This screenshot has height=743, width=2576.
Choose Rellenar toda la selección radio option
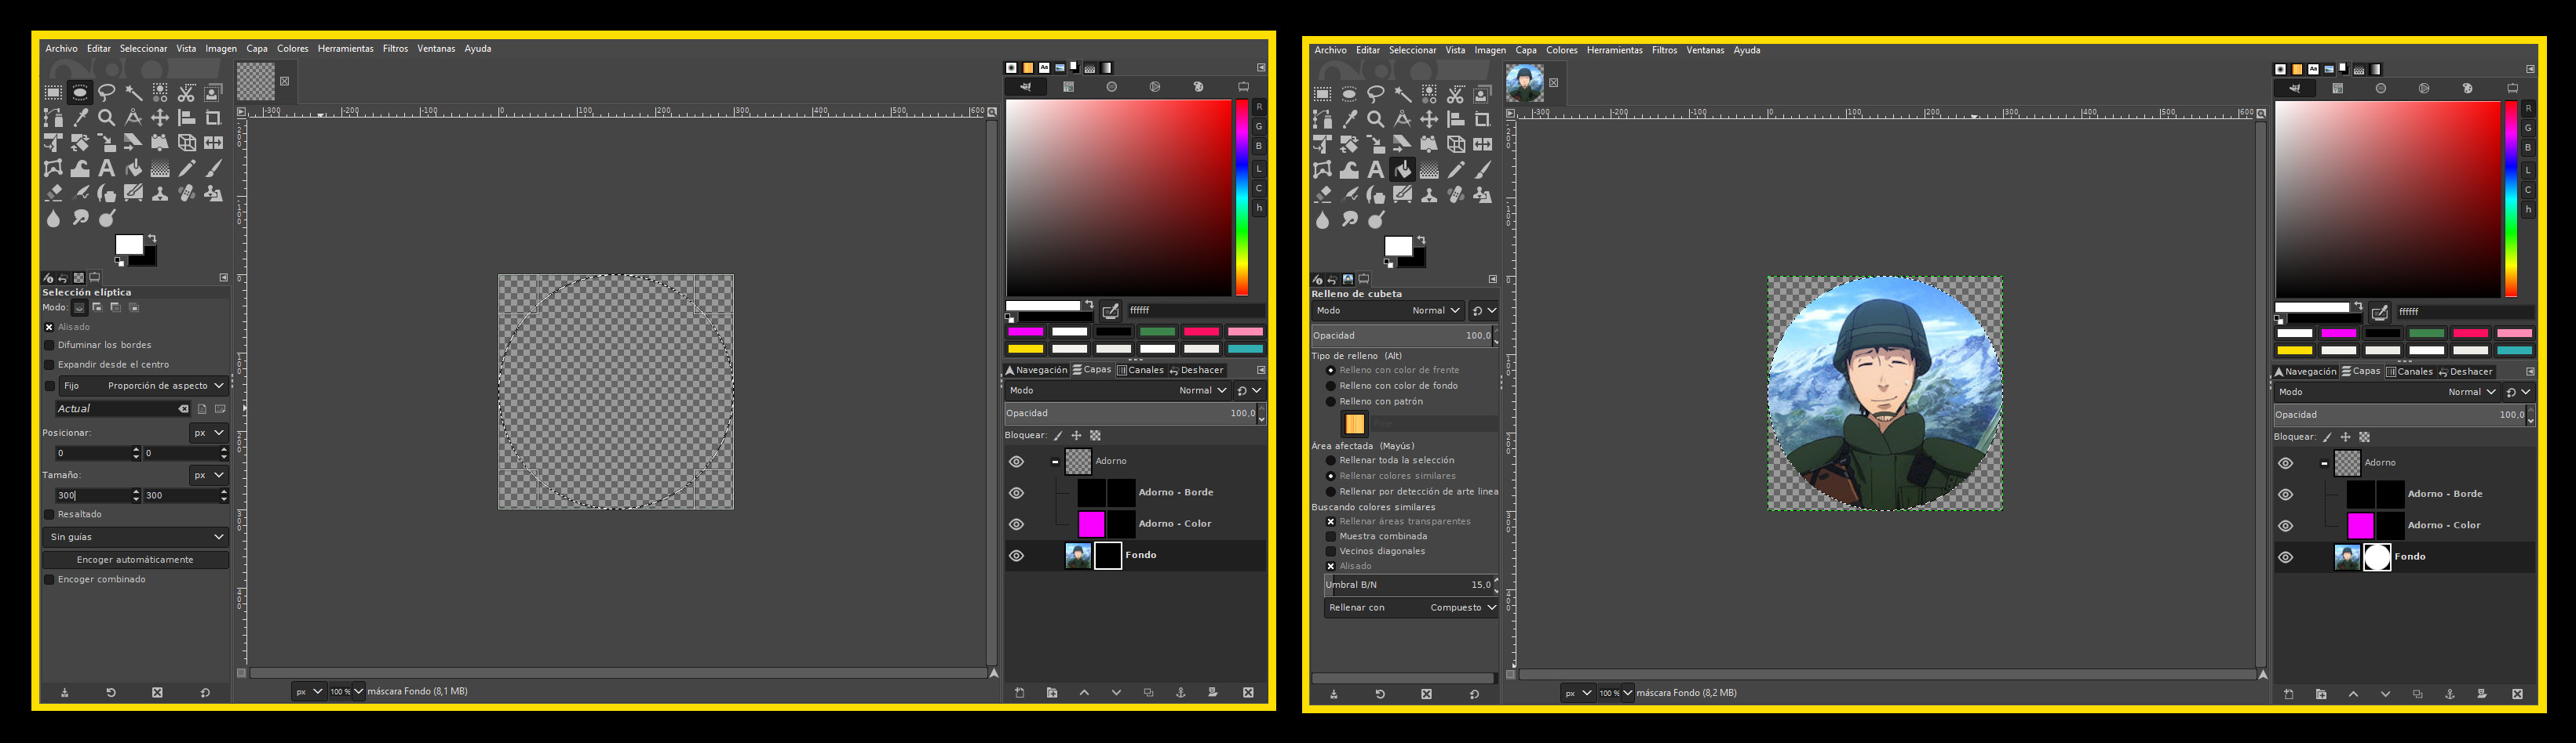pos(1331,460)
